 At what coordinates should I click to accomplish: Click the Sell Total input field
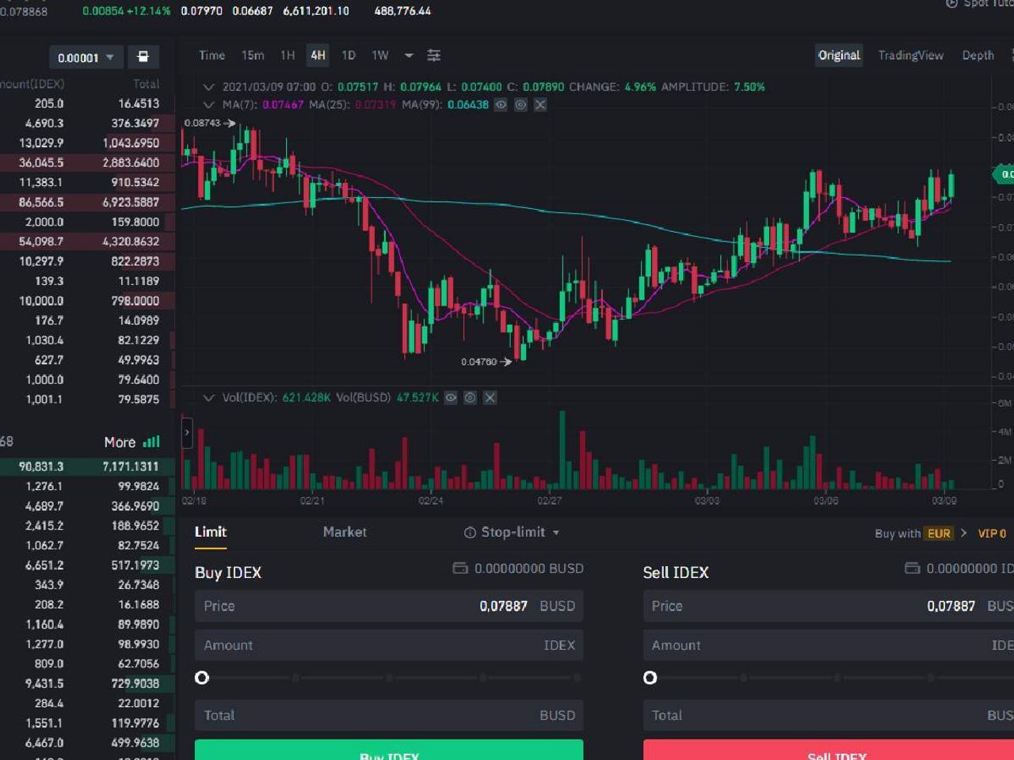tap(829, 715)
